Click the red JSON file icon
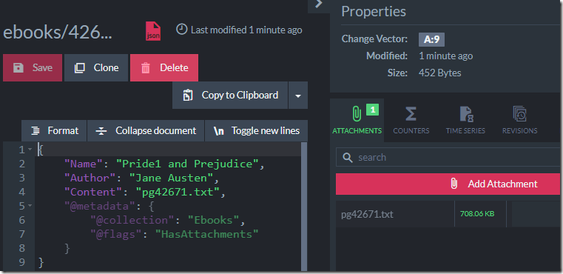The width and height of the screenshot is (563, 274). point(153,31)
